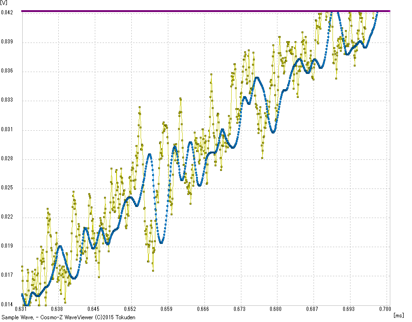Screen dimensions: 412x322
Task: Click the 0.019 voltage axis label
Action: (x=7, y=246)
